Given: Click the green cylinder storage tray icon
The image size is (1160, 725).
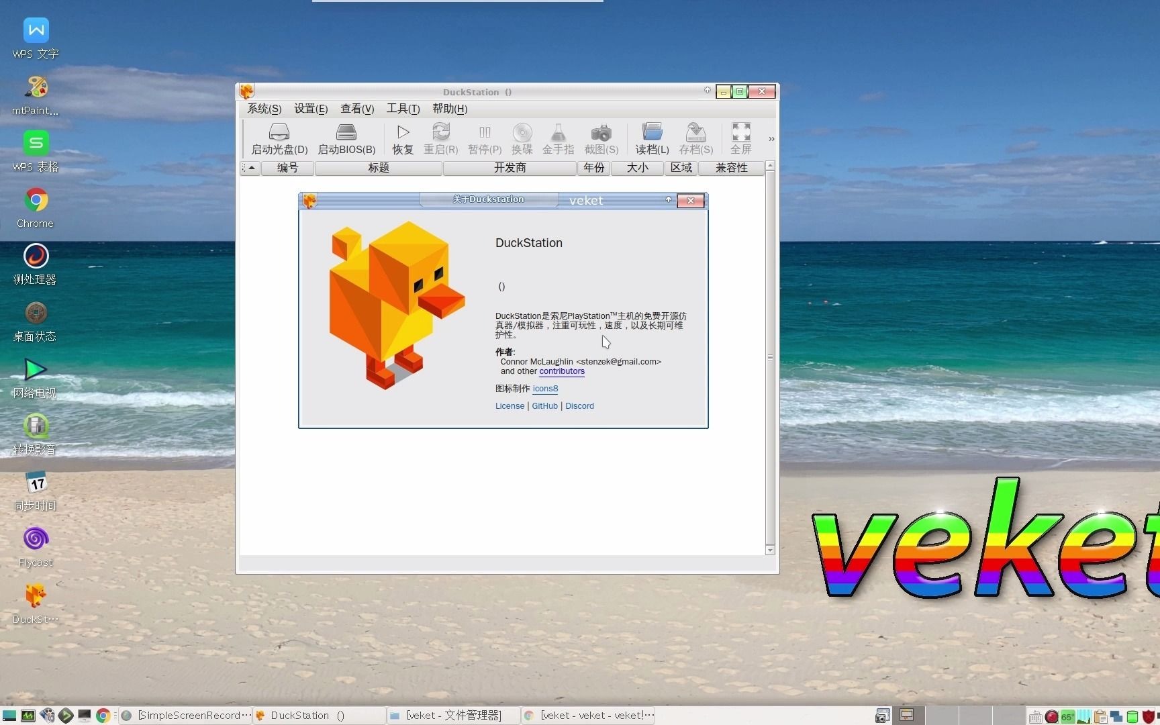Looking at the screenshot, I should point(1132,716).
